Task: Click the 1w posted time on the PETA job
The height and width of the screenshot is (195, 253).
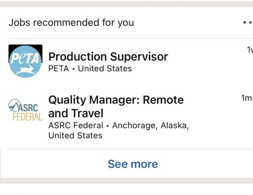Action: click(x=249, y=50)
